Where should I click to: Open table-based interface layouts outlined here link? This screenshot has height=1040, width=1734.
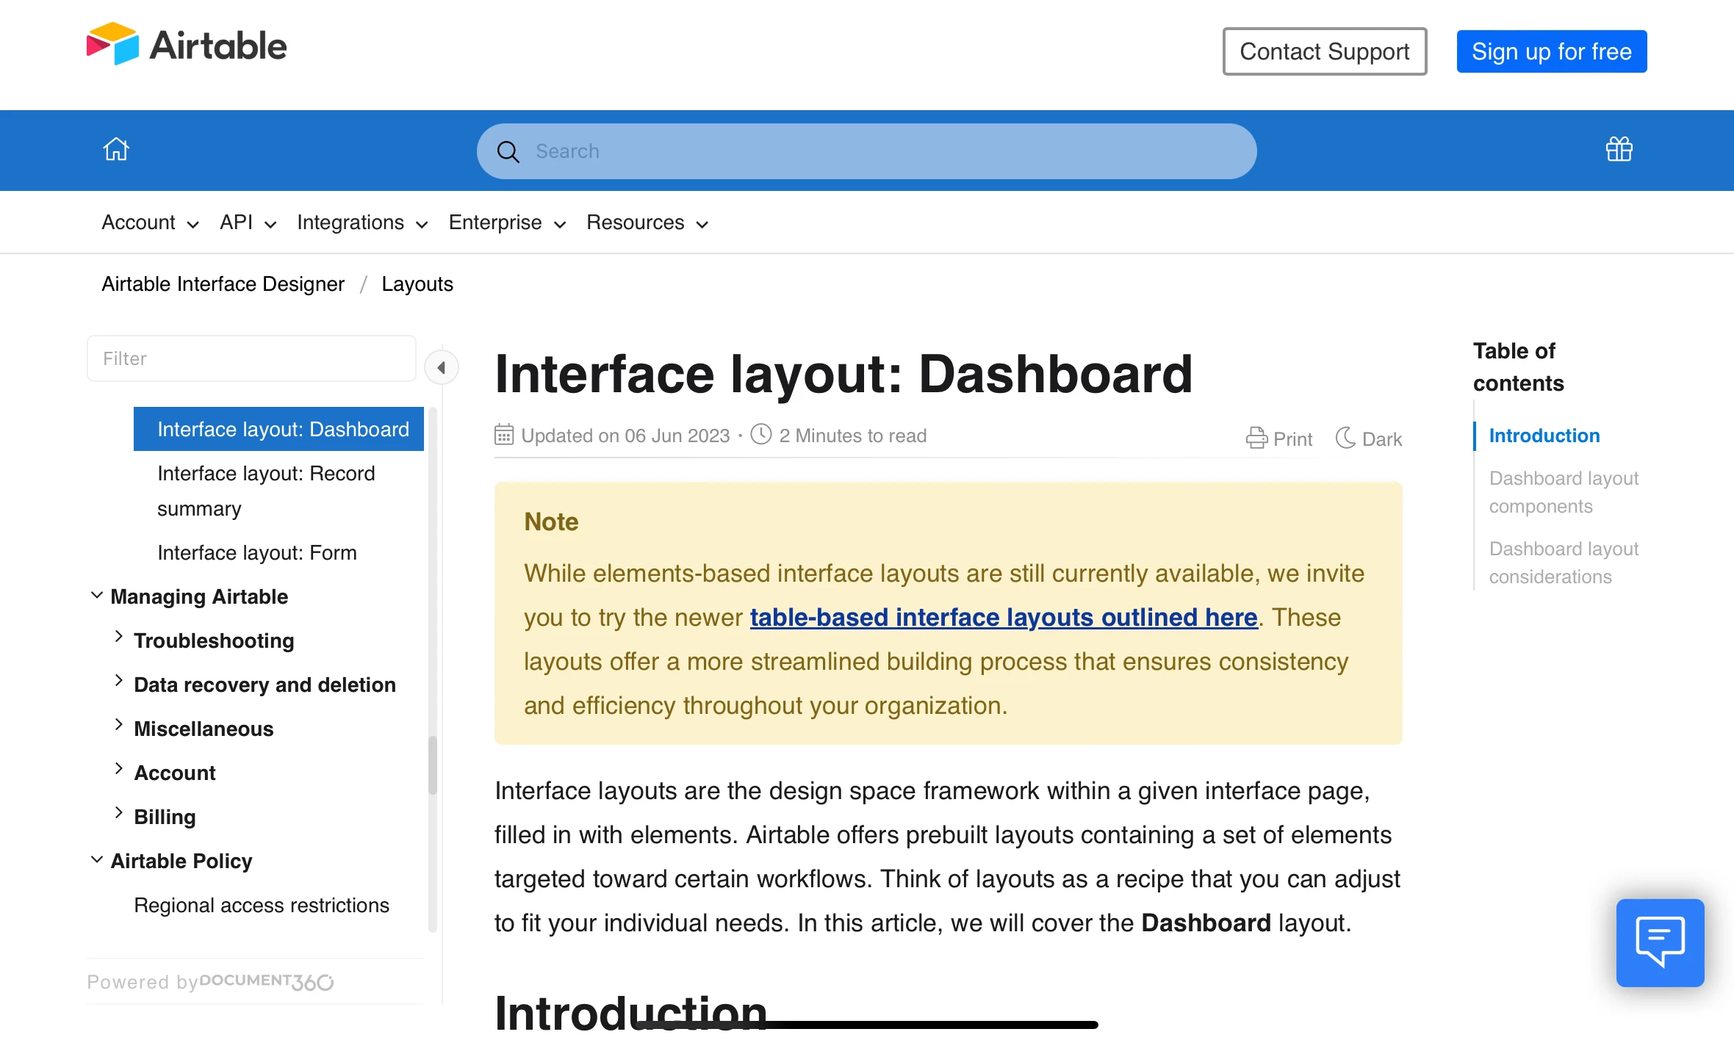tap(1004, 618)
